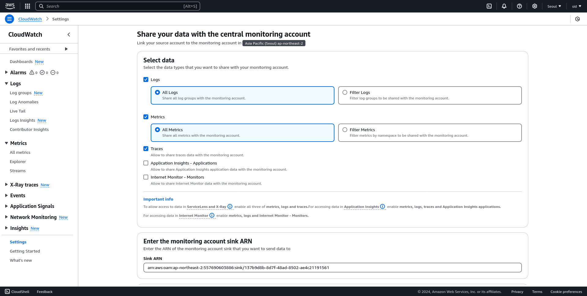Select the Filter Logs radio option

pos(345,92)
